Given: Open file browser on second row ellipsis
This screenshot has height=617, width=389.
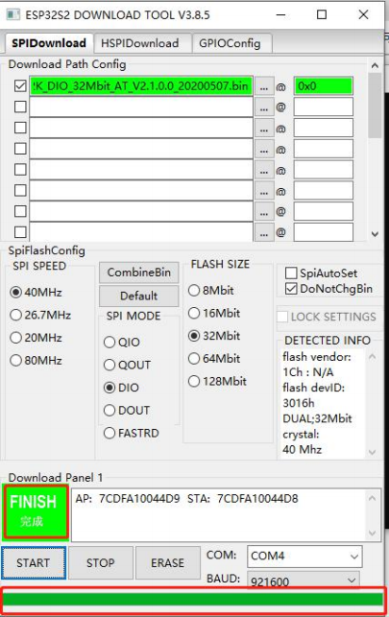Looking at the screenshot, I should point(264,107).
